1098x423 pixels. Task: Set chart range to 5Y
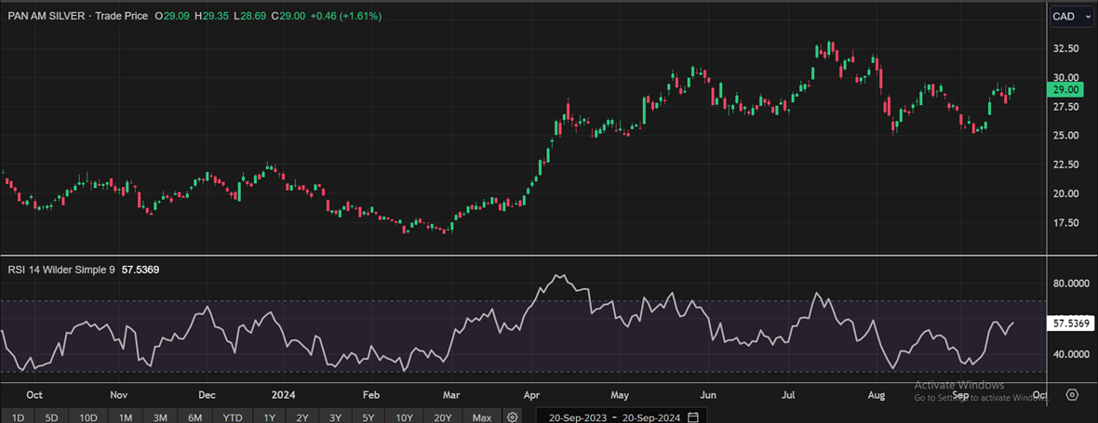[x=368, y=417]
